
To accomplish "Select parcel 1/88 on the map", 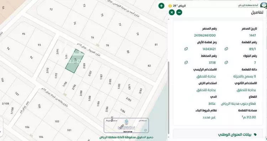I will click(x=90, y=98).
